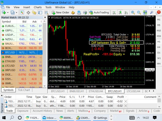The image size is (162, 121).
Task: Open the Profiles icon in toolbar
Action: coord(13,13)
